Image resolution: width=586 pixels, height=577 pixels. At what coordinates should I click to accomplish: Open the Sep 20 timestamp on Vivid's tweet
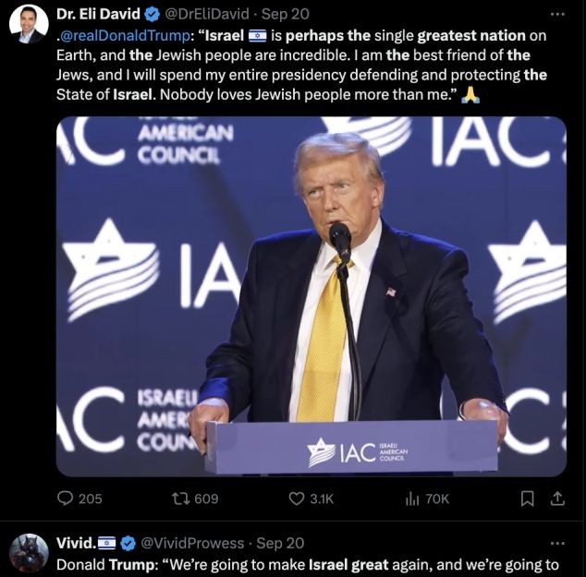[280, 543]
